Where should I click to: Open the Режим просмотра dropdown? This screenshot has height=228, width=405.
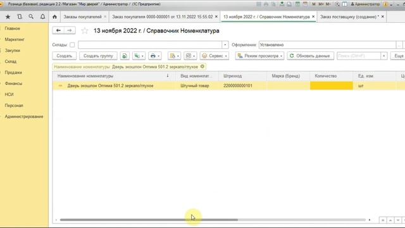tap(259, 56)
